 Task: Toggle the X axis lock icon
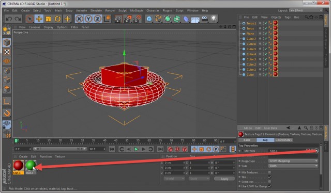coord(79,19)
